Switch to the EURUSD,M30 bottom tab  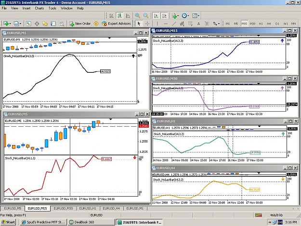coord(63,209)
